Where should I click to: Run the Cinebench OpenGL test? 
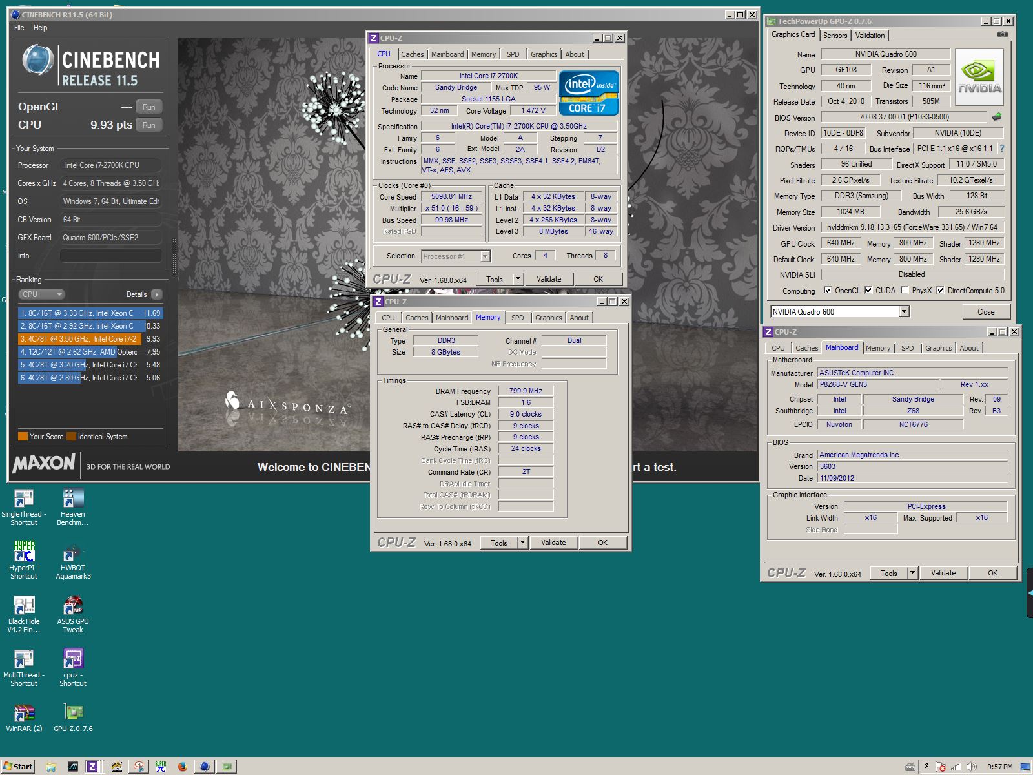(x=149, y=107)
